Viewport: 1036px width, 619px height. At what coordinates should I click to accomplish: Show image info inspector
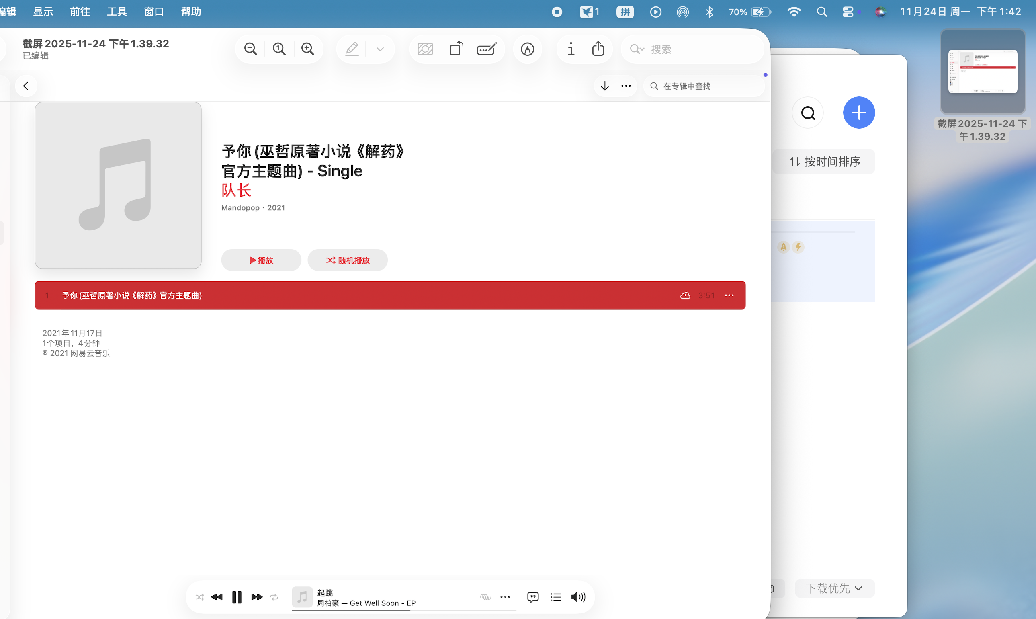[571, 49]
